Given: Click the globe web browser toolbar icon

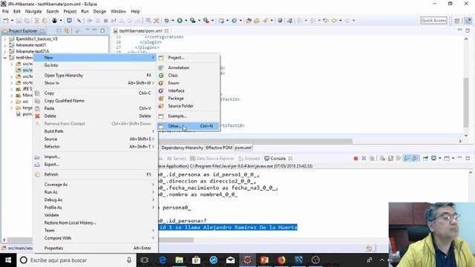Looking at the screenshot, I should (x=280, y=21).
